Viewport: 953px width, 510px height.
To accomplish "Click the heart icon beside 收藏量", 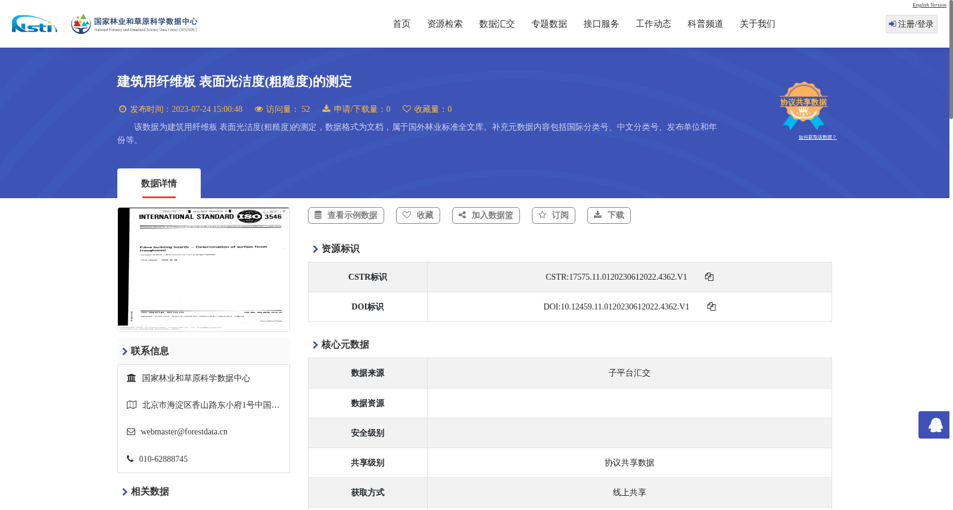I will click(407, 109).
